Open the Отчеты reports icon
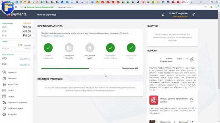220x123 pixels. coord(4,90)
